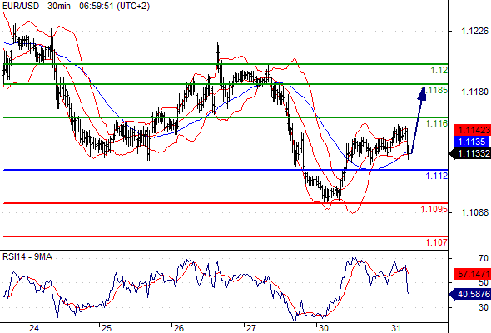Viewport: 491px width, 333px height.
Task: Click the RSI 70 level label
Action: (484, 258)
